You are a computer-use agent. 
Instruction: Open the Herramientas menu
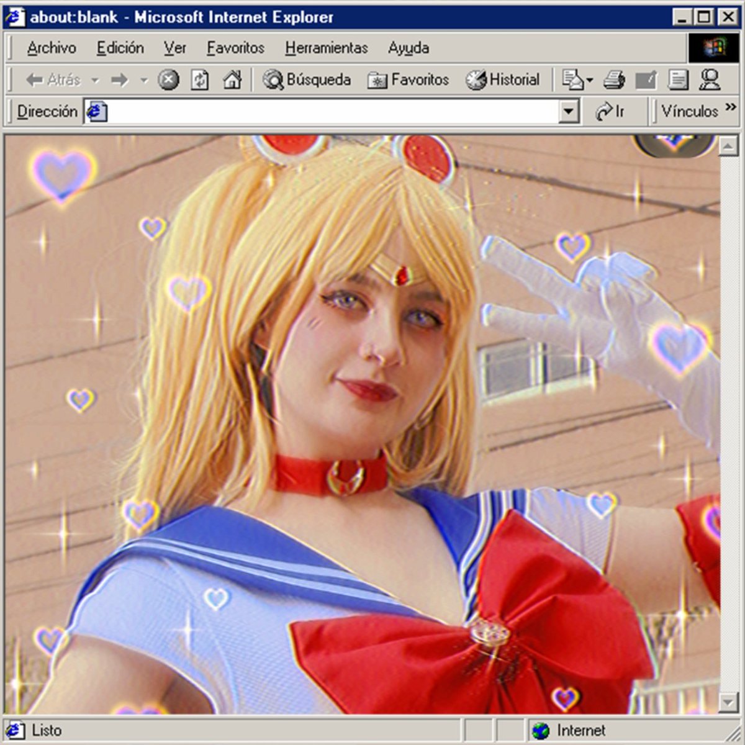pyautogui.click(x=327, y=48)
